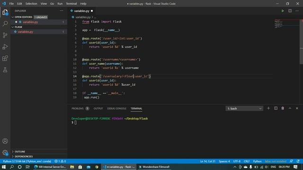The width and height of the screenshot is (303, 170).
Task: Open Chrome from the taskbar
Action: click(97, 167)
